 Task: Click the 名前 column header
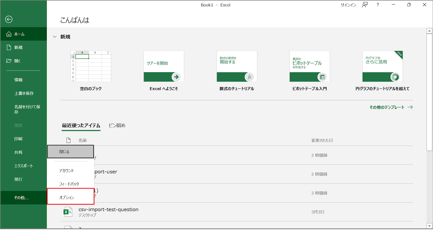[x=83, y=140]
